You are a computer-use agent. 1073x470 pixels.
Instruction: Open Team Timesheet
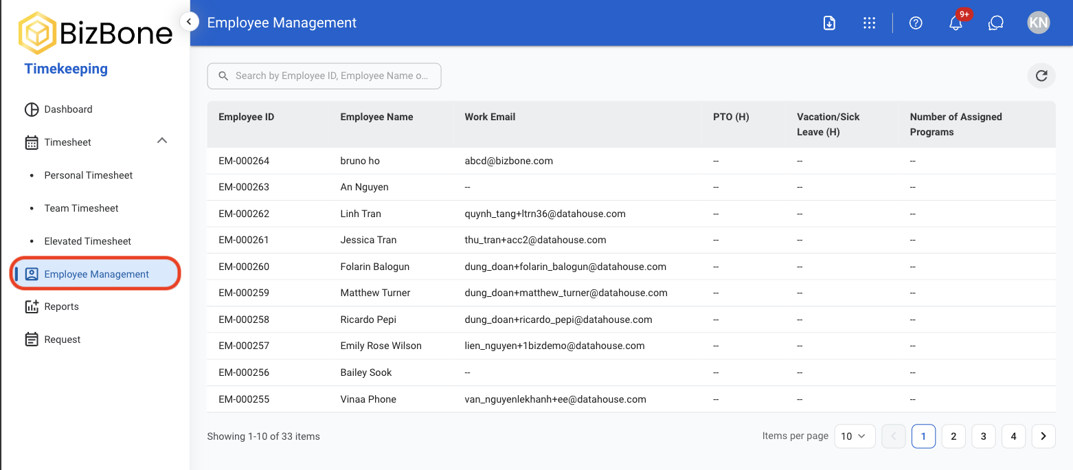81,208
